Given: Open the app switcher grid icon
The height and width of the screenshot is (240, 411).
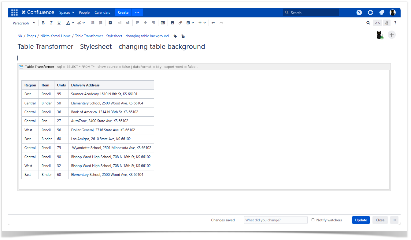Looking at the screenshot, I should tap(14, 13).
